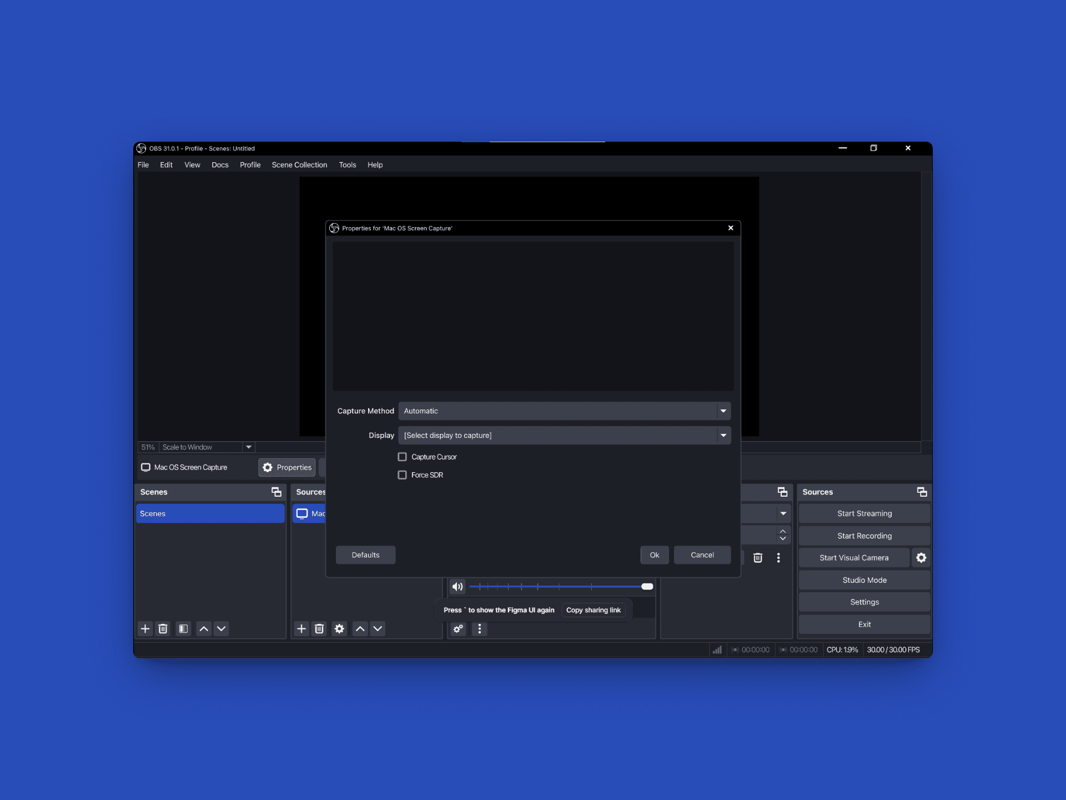Image resolution: width=1066 pixels, height=800 pixels.
Task: Move the source down with the arrow icon
Action: coord(378,628)
